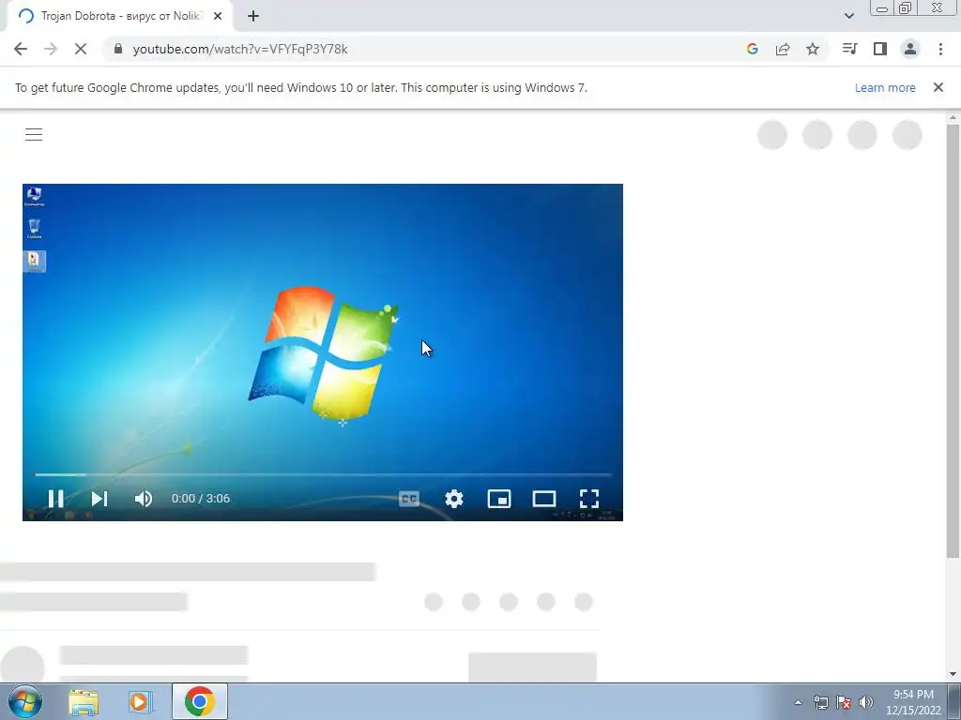This screenshot has width=961, height=720.
Task: Open Chrome profile avatar menu
Action: [910, 49]
